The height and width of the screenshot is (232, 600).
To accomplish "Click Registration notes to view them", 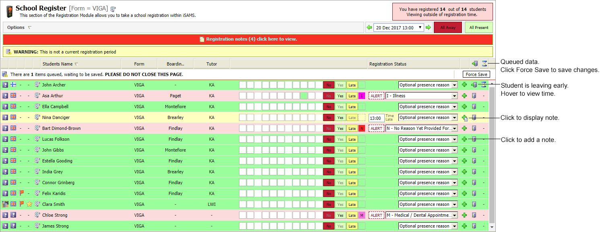I will 248,39.
